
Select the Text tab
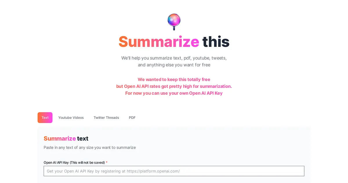coord(45,118)
